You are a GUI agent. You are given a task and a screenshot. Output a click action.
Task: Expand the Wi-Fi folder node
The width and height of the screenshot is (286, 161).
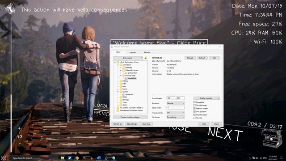coord(118,105)
